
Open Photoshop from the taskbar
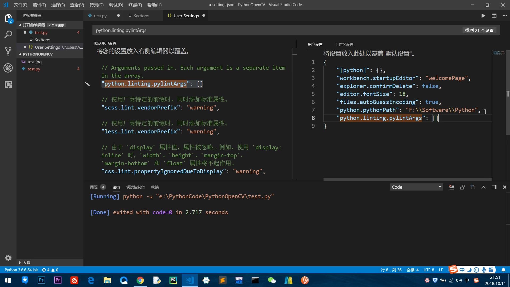pos(41,280)
